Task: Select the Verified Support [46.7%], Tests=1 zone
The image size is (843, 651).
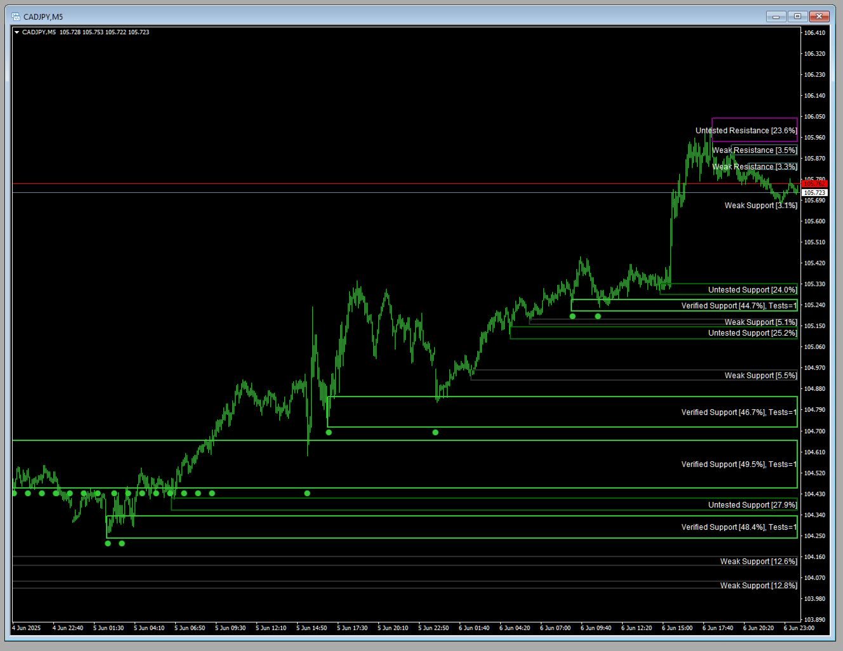Action: tap(738, 412)
